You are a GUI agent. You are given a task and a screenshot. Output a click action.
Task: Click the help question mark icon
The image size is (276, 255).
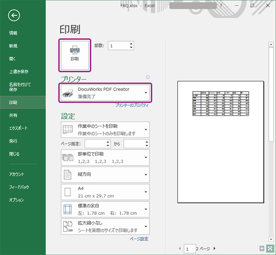coord(221,5)
